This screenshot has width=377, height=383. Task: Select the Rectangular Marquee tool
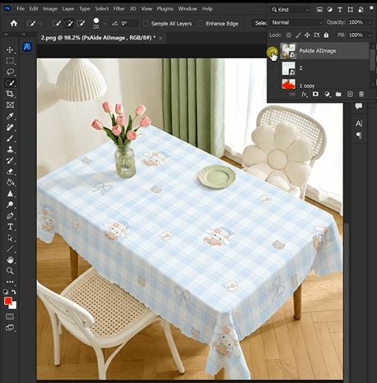coord(10,61)
